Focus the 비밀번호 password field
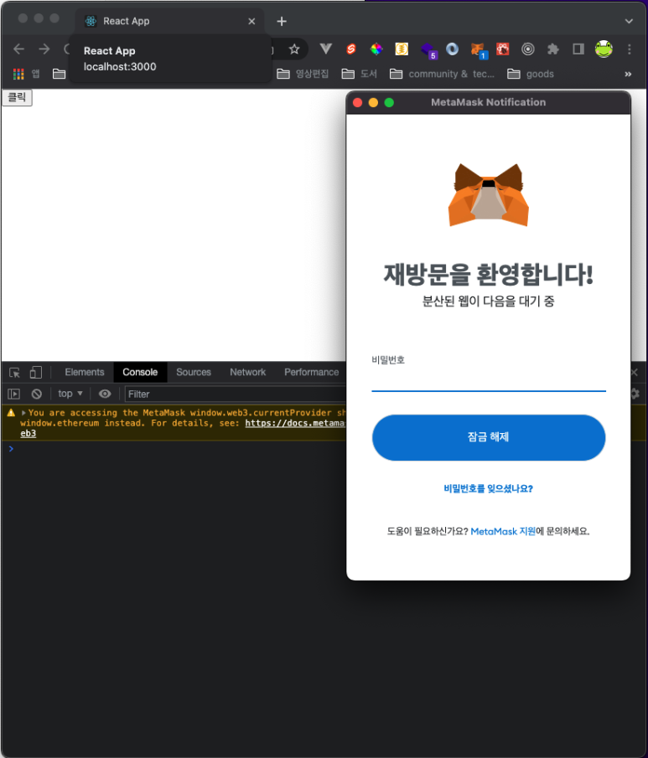The image size is (648, 758). (x=488, y=381)
